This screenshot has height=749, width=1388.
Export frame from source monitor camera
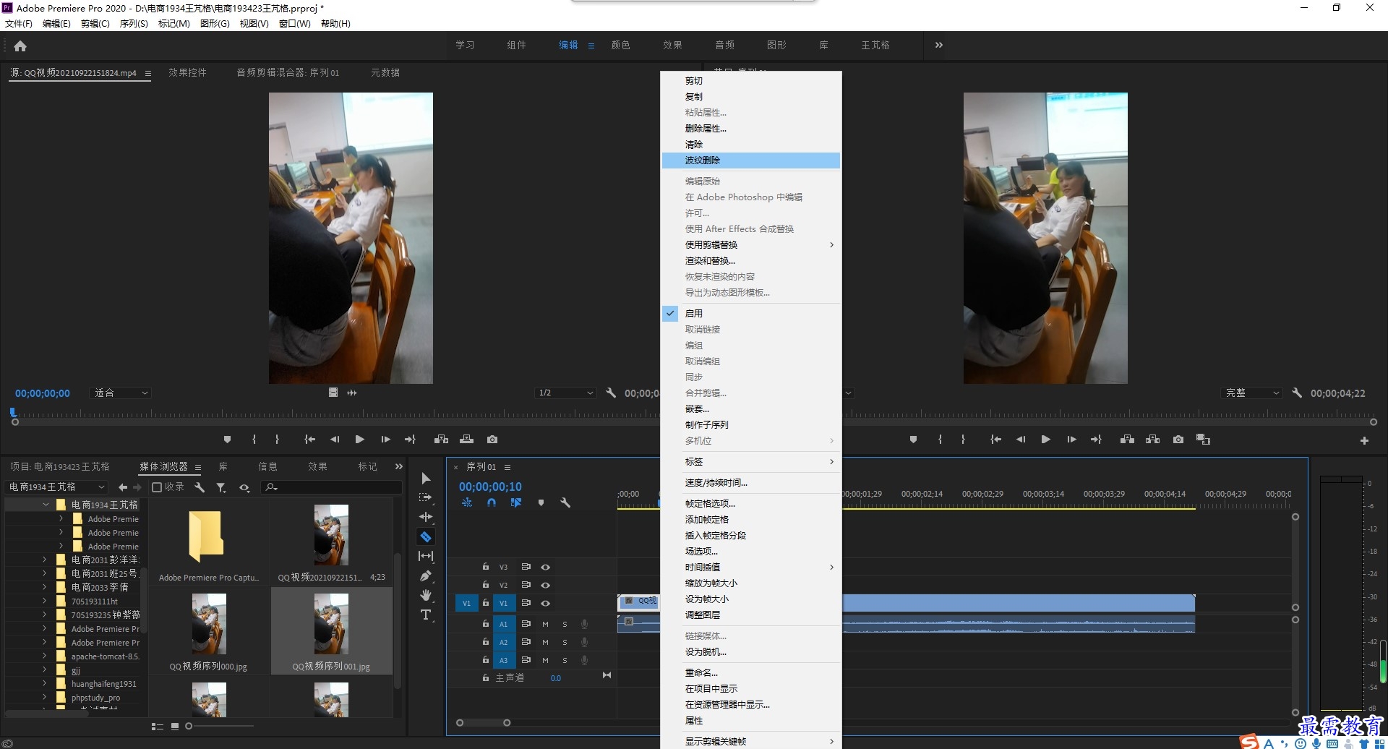click(492, 439)
